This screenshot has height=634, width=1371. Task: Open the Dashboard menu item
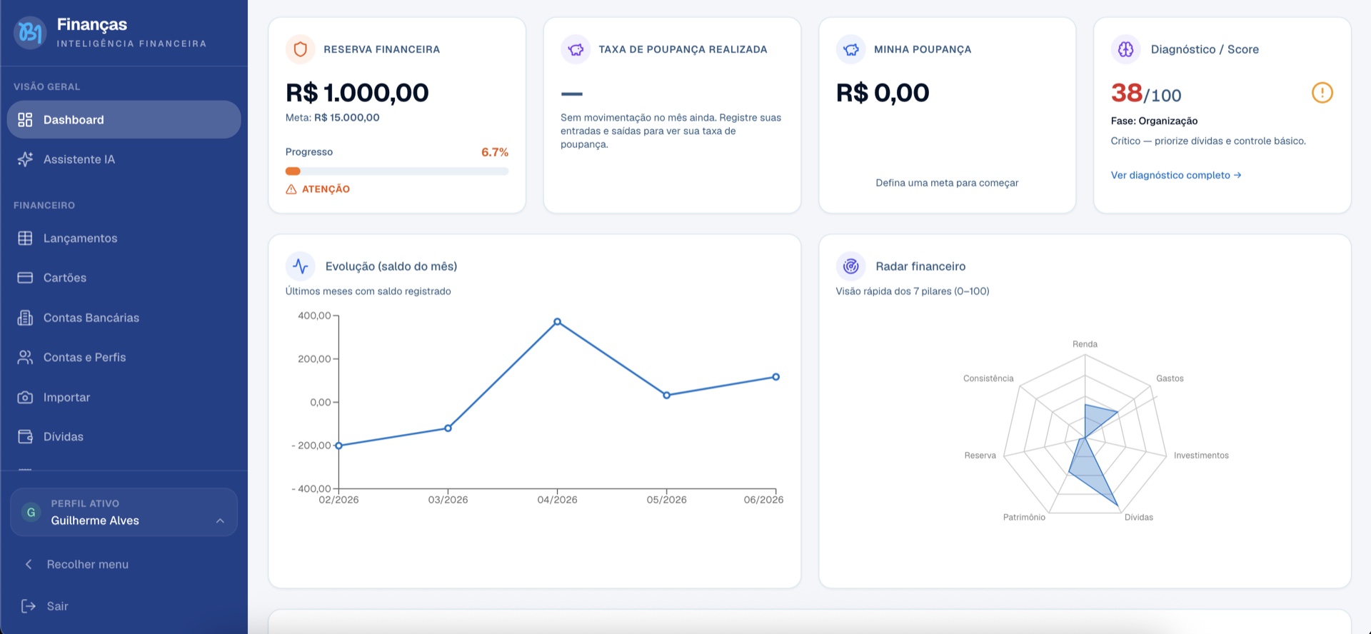124,119
